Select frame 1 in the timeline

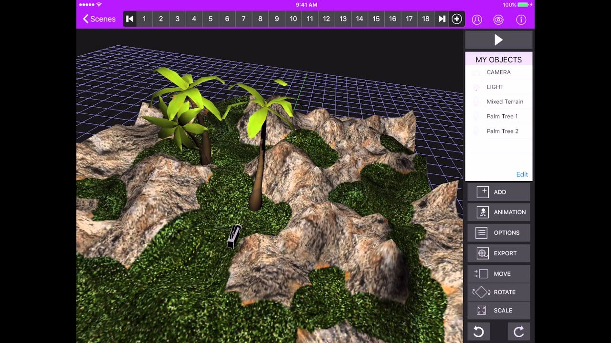[144, 19]
